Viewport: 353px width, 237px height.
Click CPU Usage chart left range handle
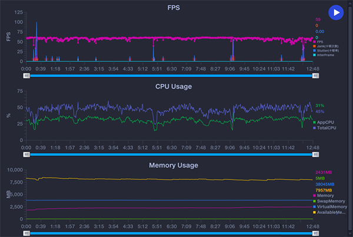click(x=26, y=154)
